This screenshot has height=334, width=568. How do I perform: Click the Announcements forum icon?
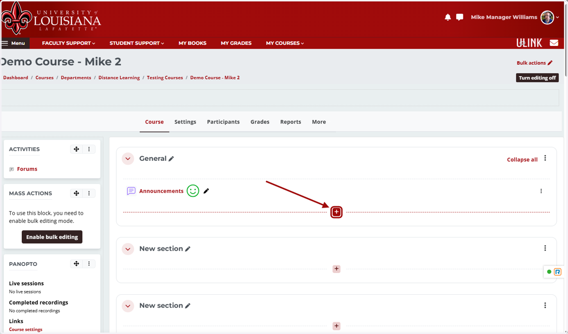pos(131,191)
